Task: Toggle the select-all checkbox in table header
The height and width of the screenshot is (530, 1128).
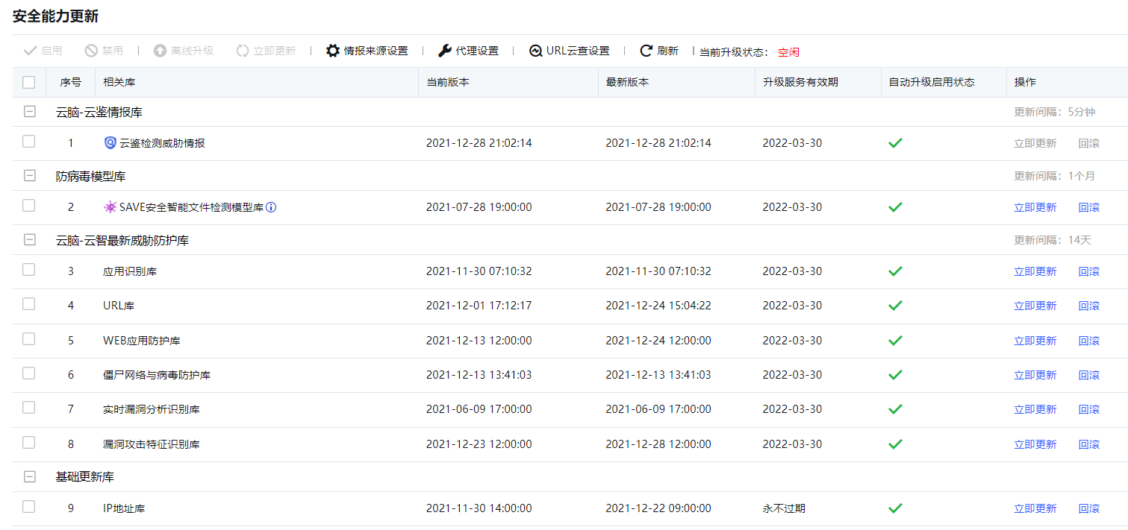Action: (29, 82)
